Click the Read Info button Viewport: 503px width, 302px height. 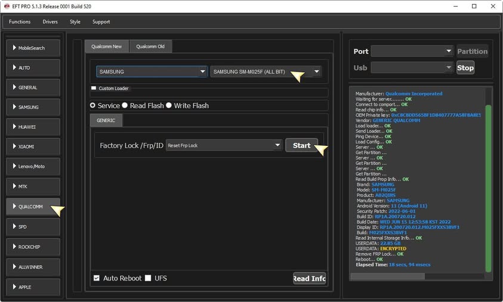click(x=310, y=279)
